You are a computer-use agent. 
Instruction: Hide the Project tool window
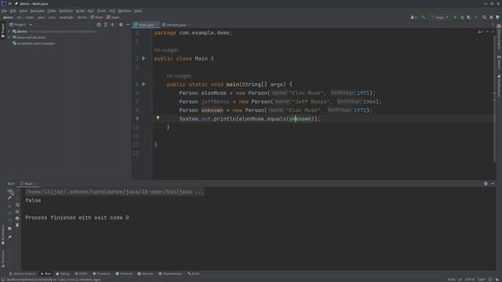point(128,24)
